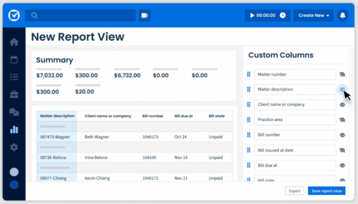The height and width of the screenshot is (204, 358).
Task: Click the Clio checkmark logo
Action: (14, 15)
